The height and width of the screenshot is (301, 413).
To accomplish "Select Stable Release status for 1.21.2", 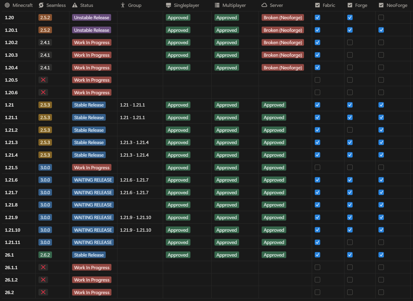I will 89,130.
